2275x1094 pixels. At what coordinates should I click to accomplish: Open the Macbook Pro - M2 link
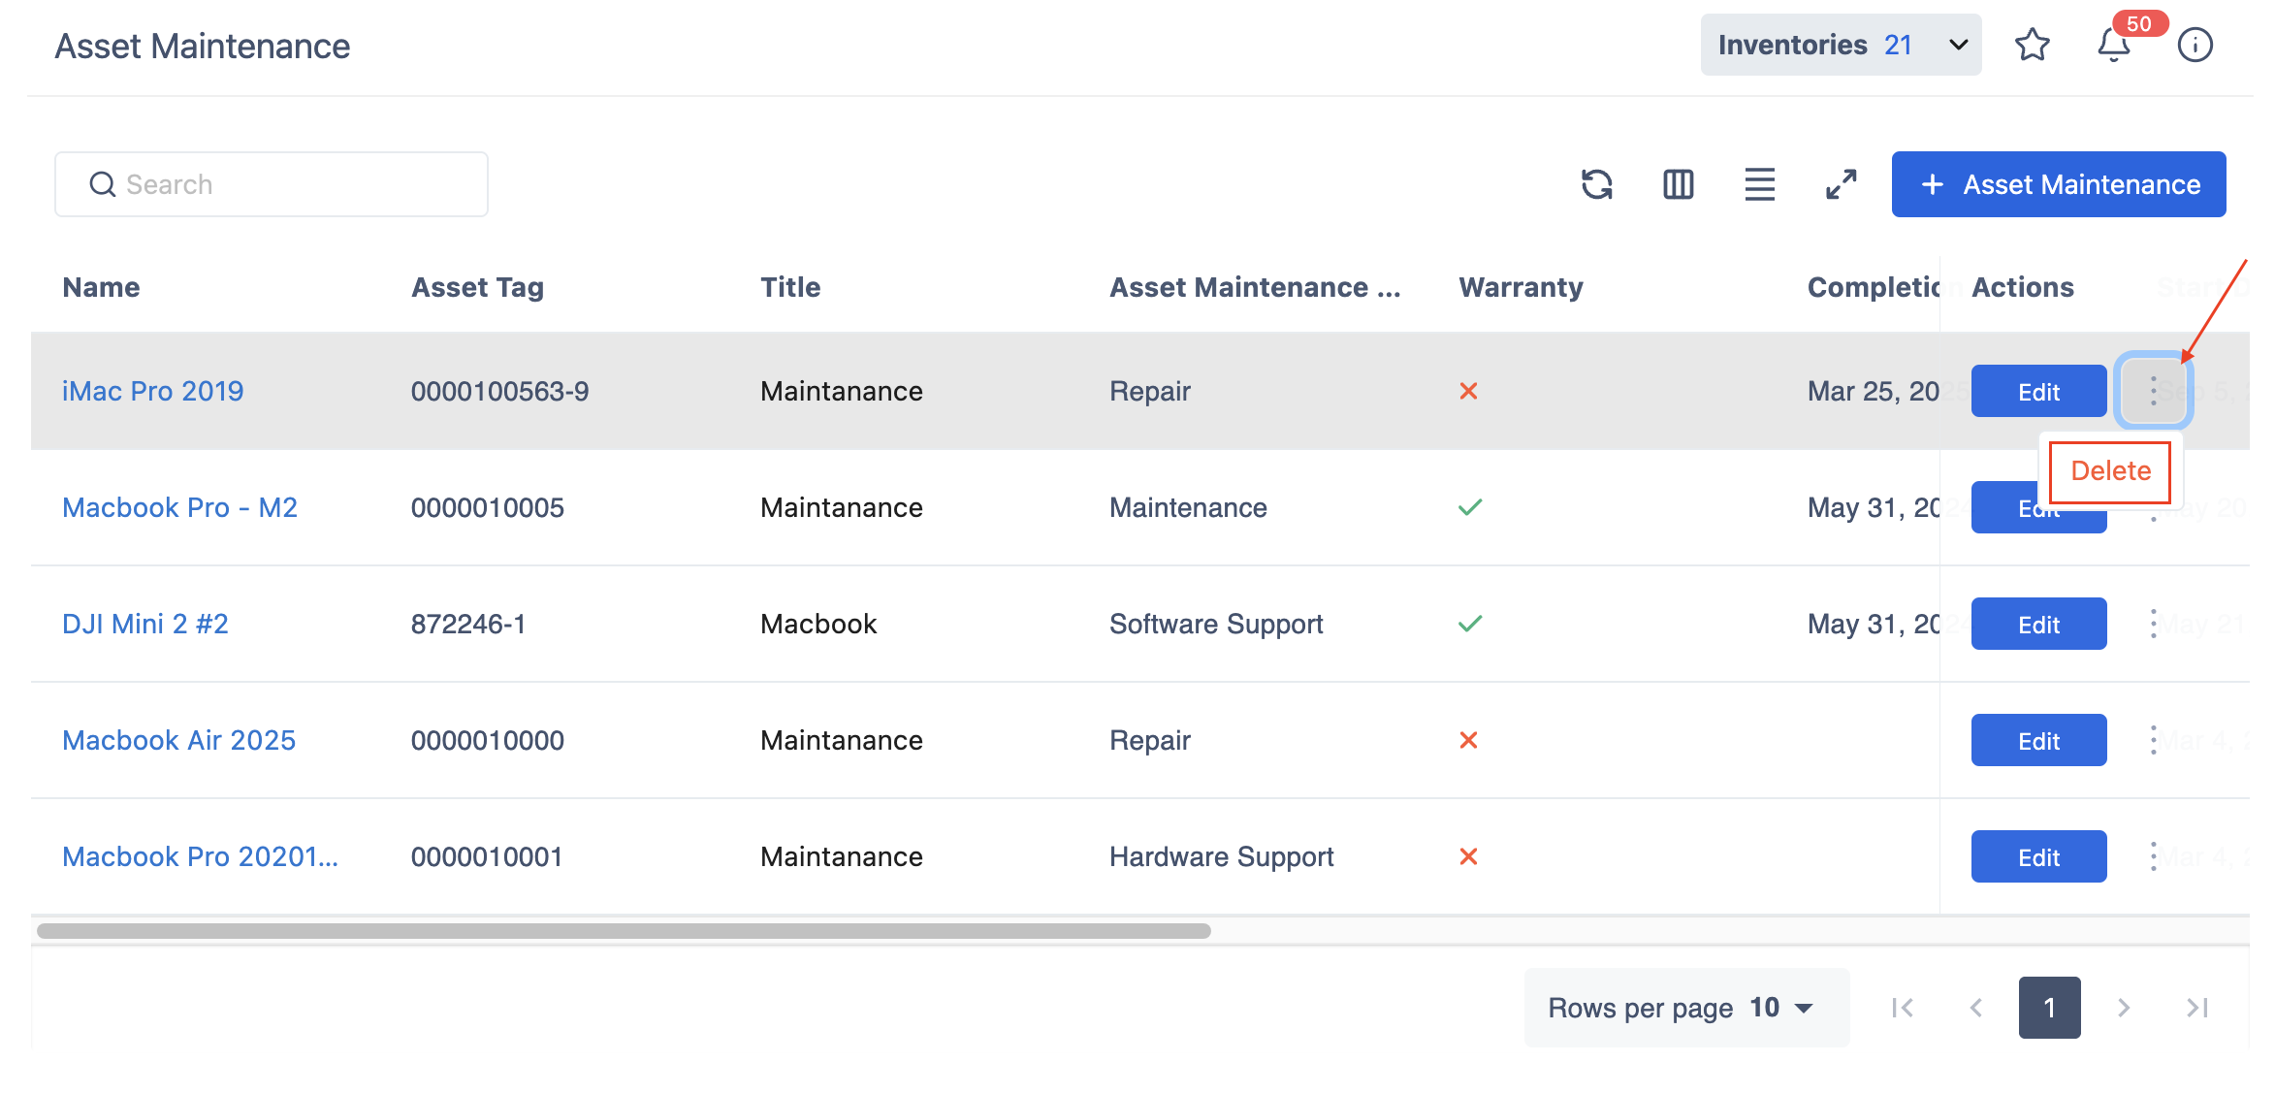[179, 507]
